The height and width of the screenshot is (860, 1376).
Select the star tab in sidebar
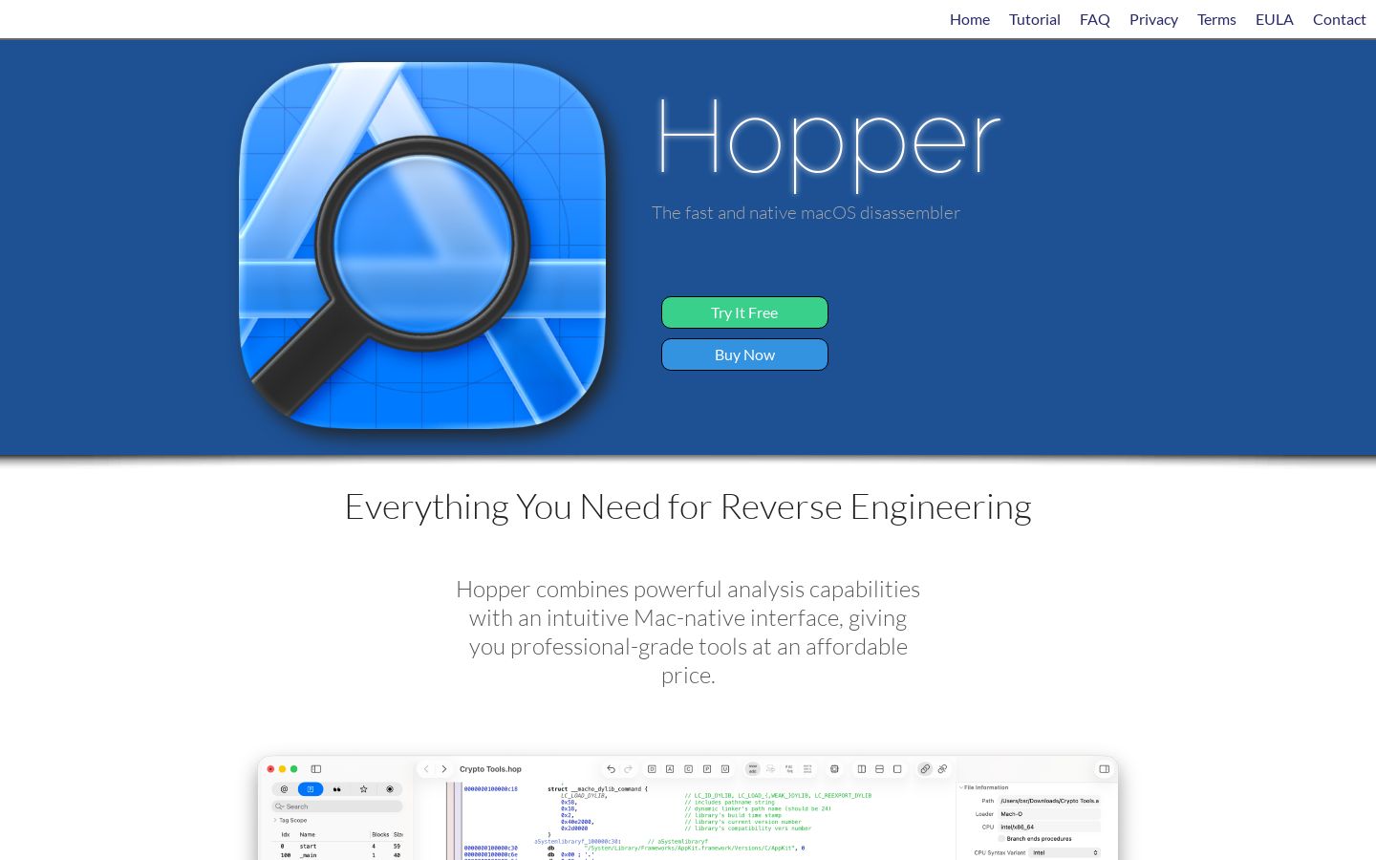[363, 789]
